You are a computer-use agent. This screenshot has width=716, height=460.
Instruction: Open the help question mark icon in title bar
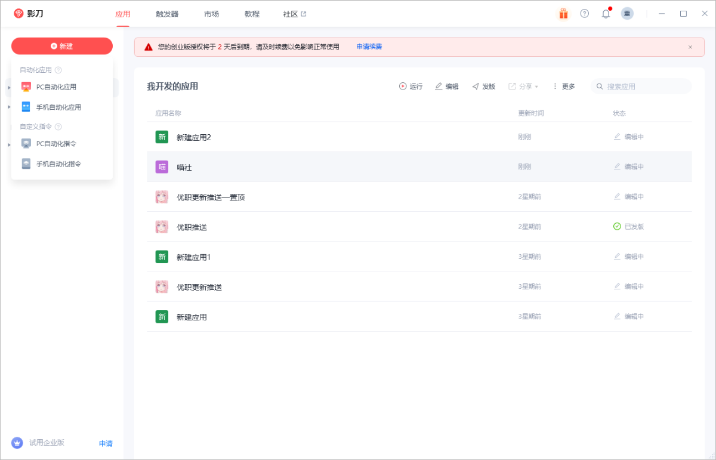(x=585, y=14)
